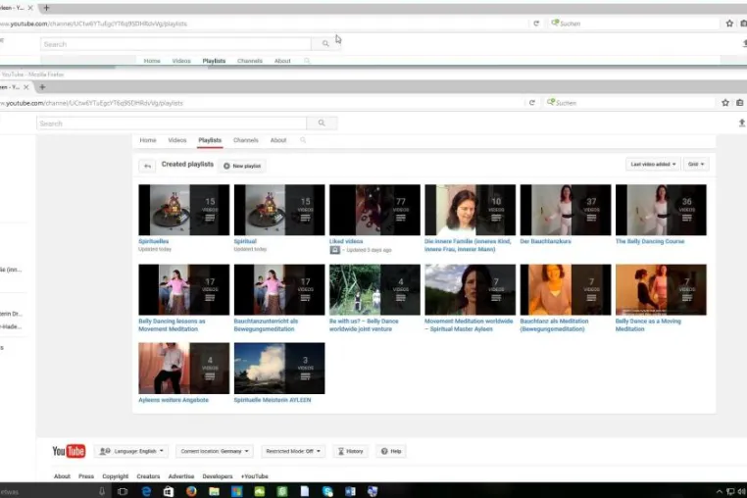This screenshot has height=498, width=747.
Task: Open the Spirituelle Meisterin AYLEEN playlist thumbnail
Action: 279,368
